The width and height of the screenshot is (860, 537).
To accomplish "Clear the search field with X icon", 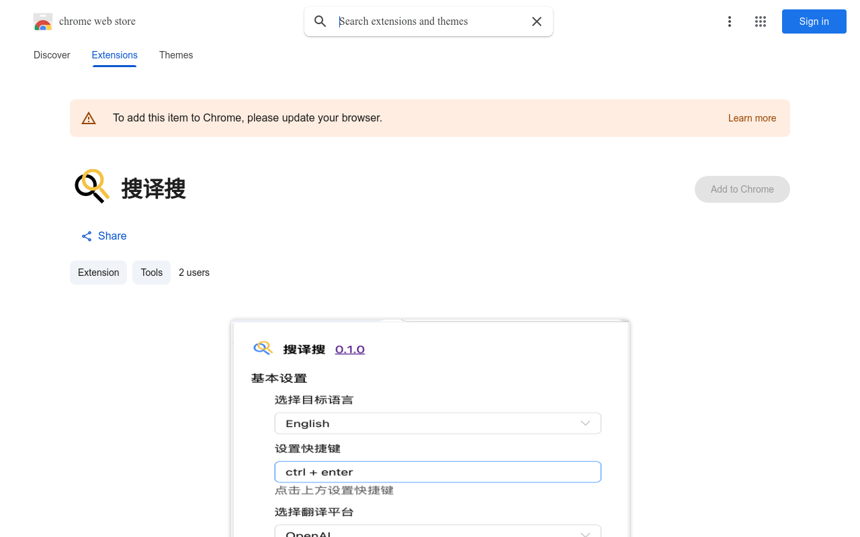I will [x=537, y=21].
